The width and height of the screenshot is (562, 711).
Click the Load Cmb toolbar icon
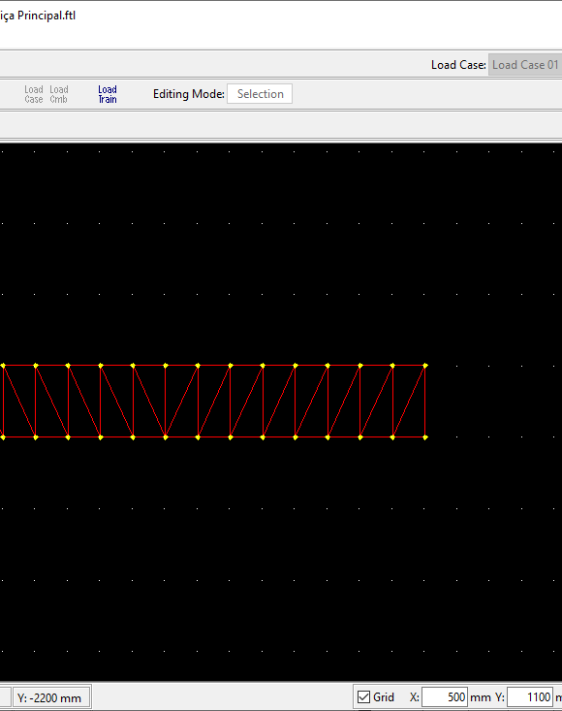pyautogui.click(x=58, y=94)
